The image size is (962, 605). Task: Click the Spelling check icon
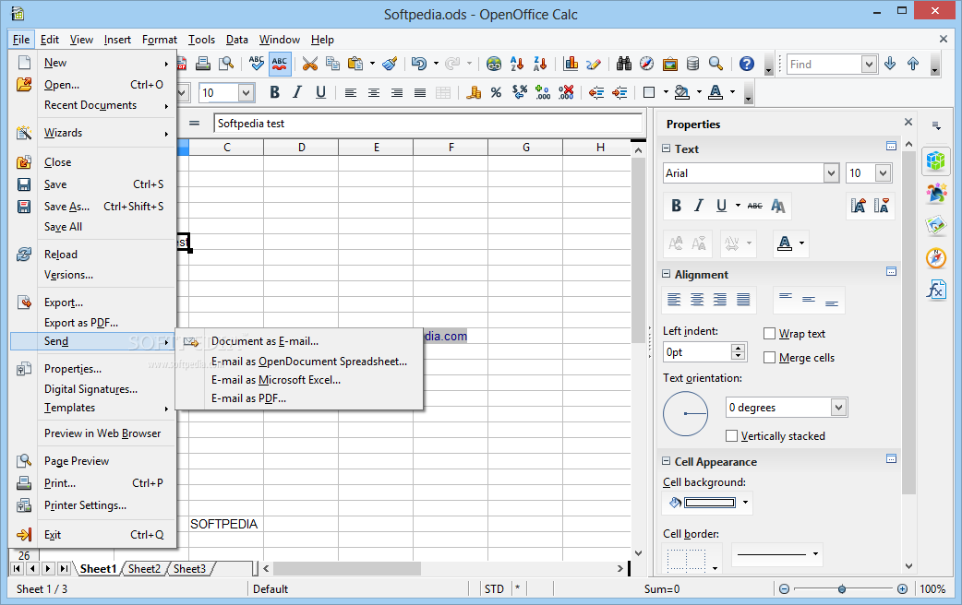(x=257, y=63)
